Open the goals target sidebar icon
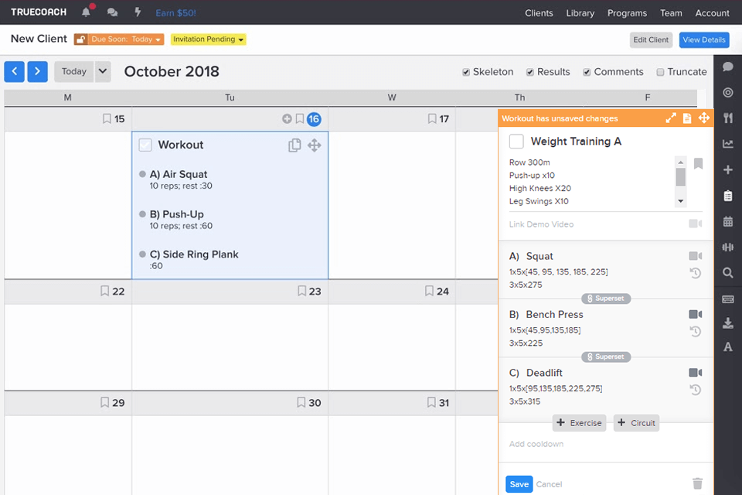742x495 pixels. pos(728,92)
